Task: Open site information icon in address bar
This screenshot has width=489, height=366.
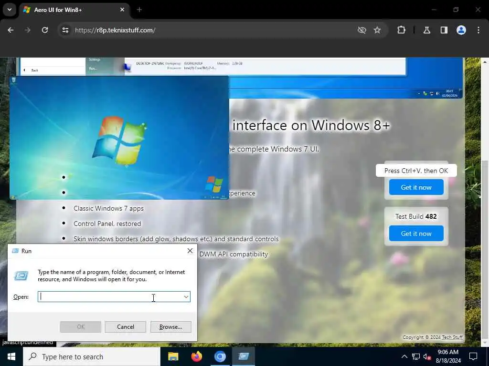Action: pyautogui.click(x=65, y=30)
